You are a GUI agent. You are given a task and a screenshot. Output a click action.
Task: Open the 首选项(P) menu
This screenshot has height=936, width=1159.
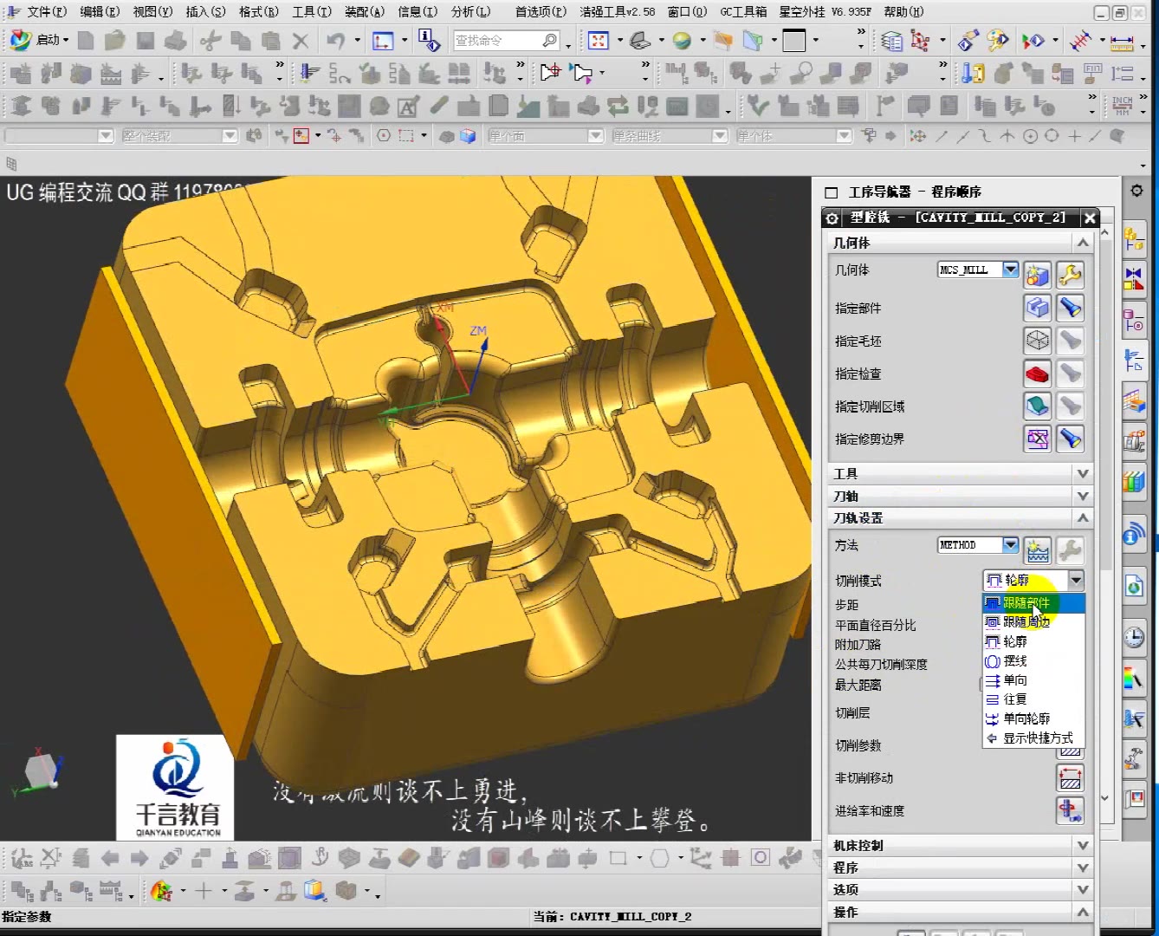coord(541,12)
